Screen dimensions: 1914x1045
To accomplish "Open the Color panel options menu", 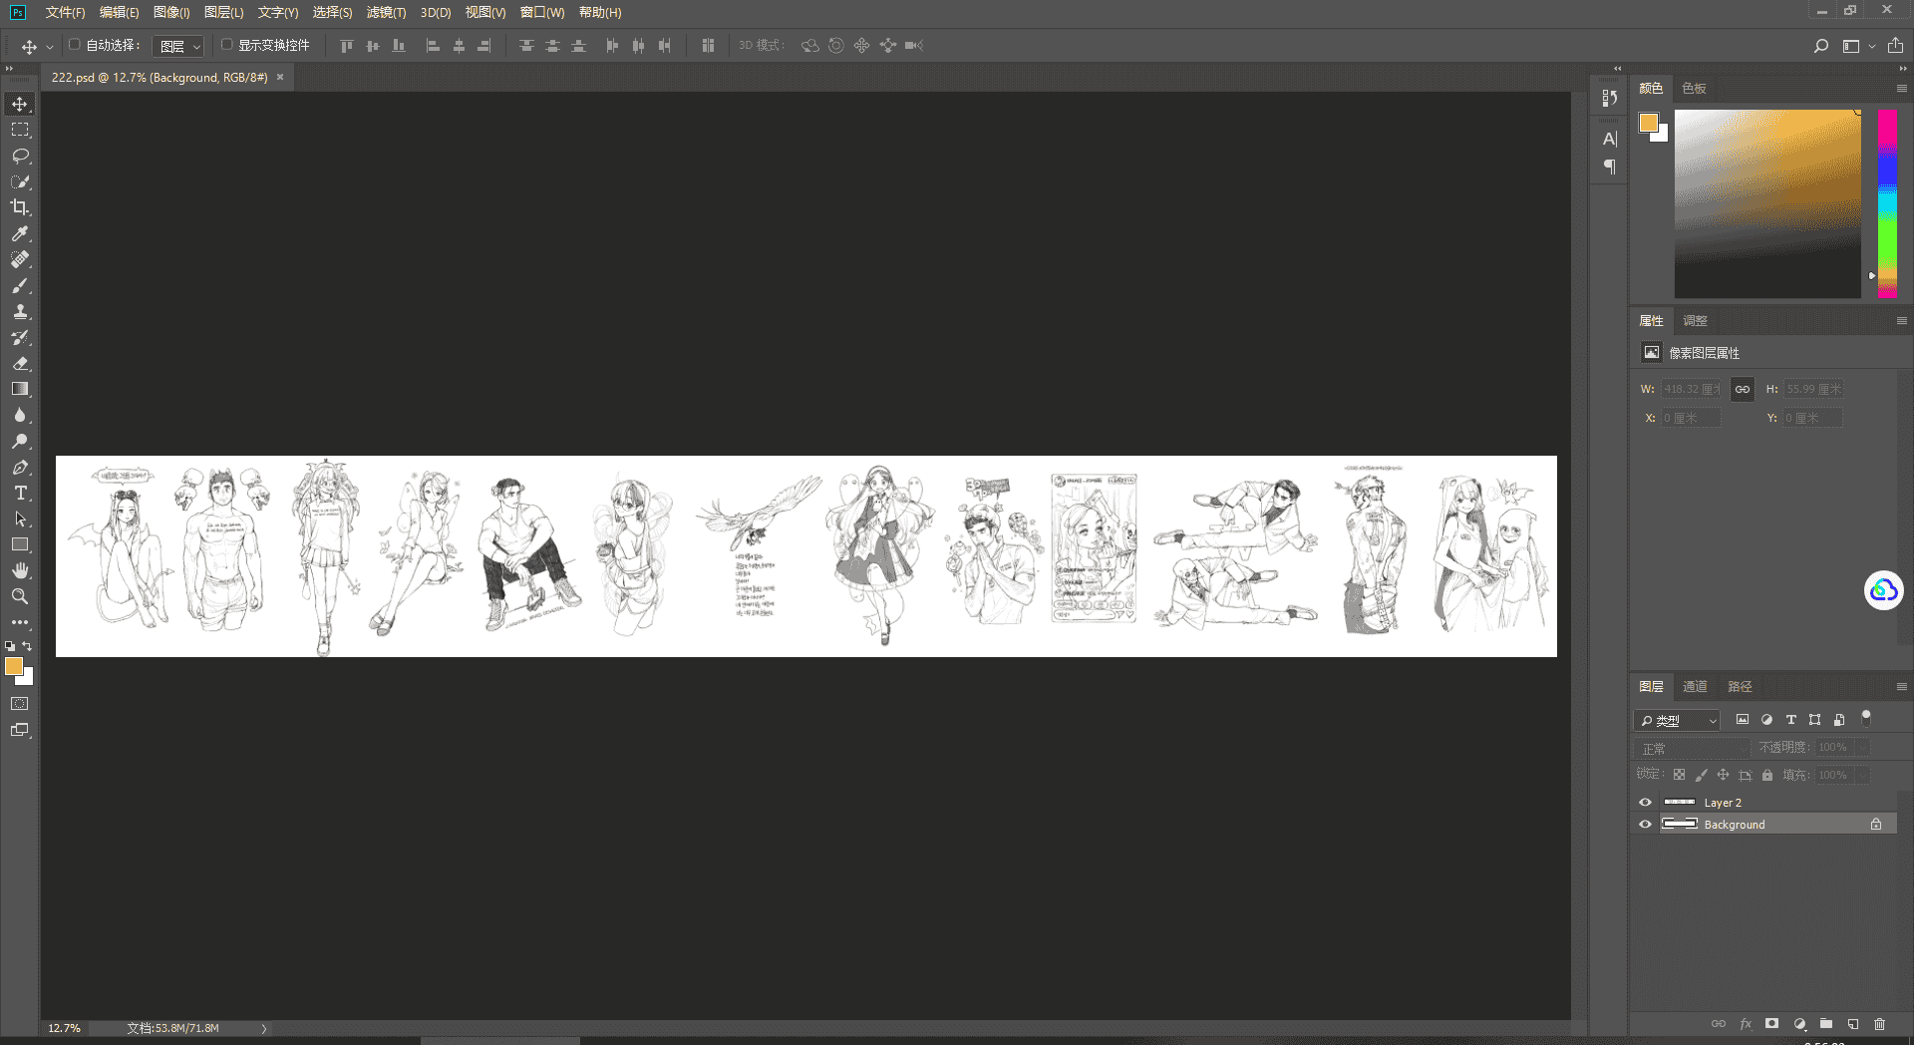I will click(x=1901, y=89).
